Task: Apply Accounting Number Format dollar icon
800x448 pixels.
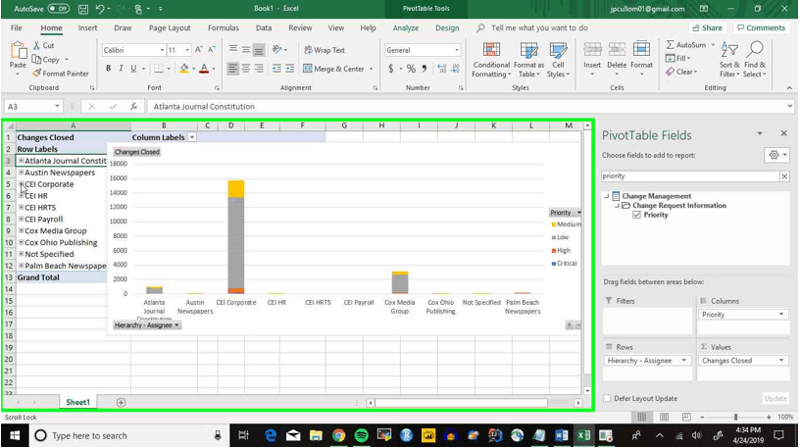Action: pos(391,69)
